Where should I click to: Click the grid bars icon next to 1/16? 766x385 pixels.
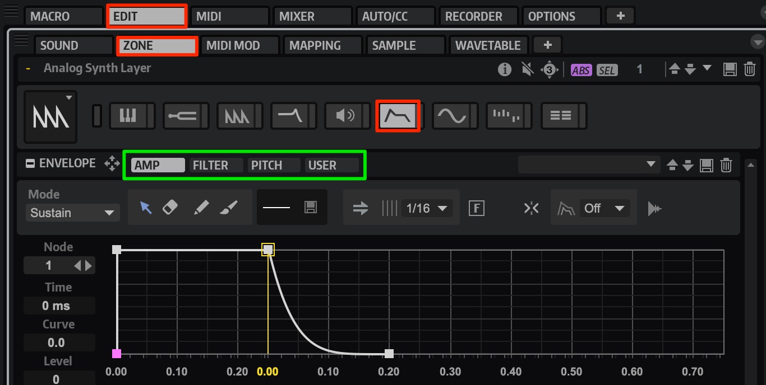[389, 208]
